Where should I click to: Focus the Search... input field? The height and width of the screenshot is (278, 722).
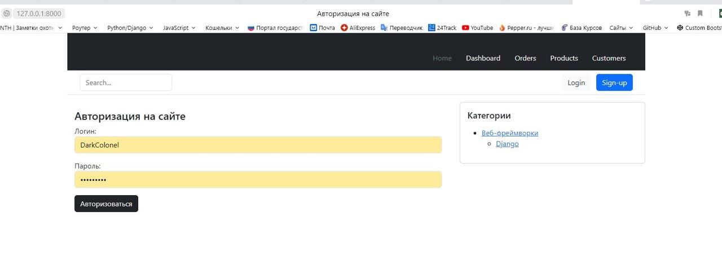pyautogui.click(x=126, y=82)
